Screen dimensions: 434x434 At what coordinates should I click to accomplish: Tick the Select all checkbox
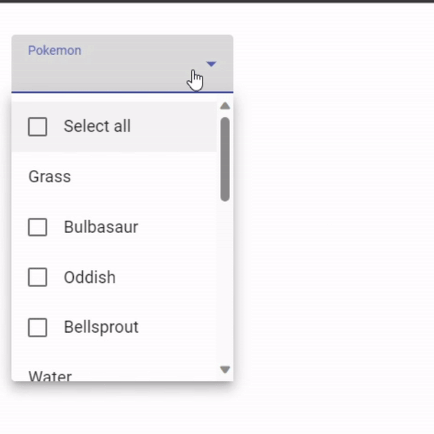pos(38,127)
